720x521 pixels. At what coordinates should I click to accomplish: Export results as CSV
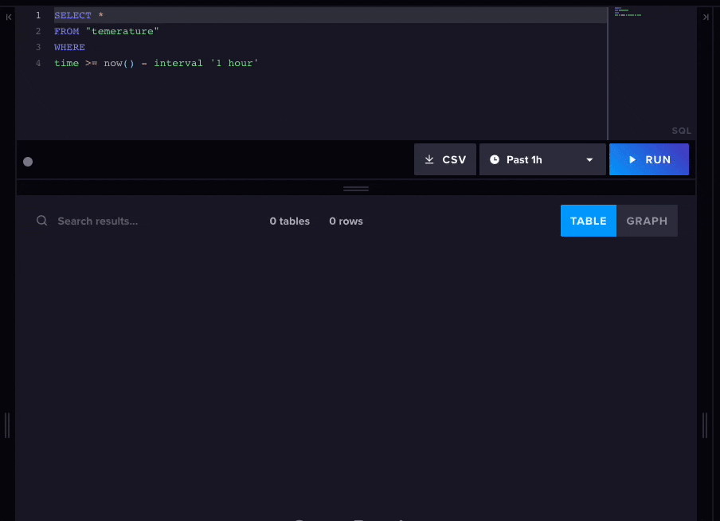pos(444,159)
